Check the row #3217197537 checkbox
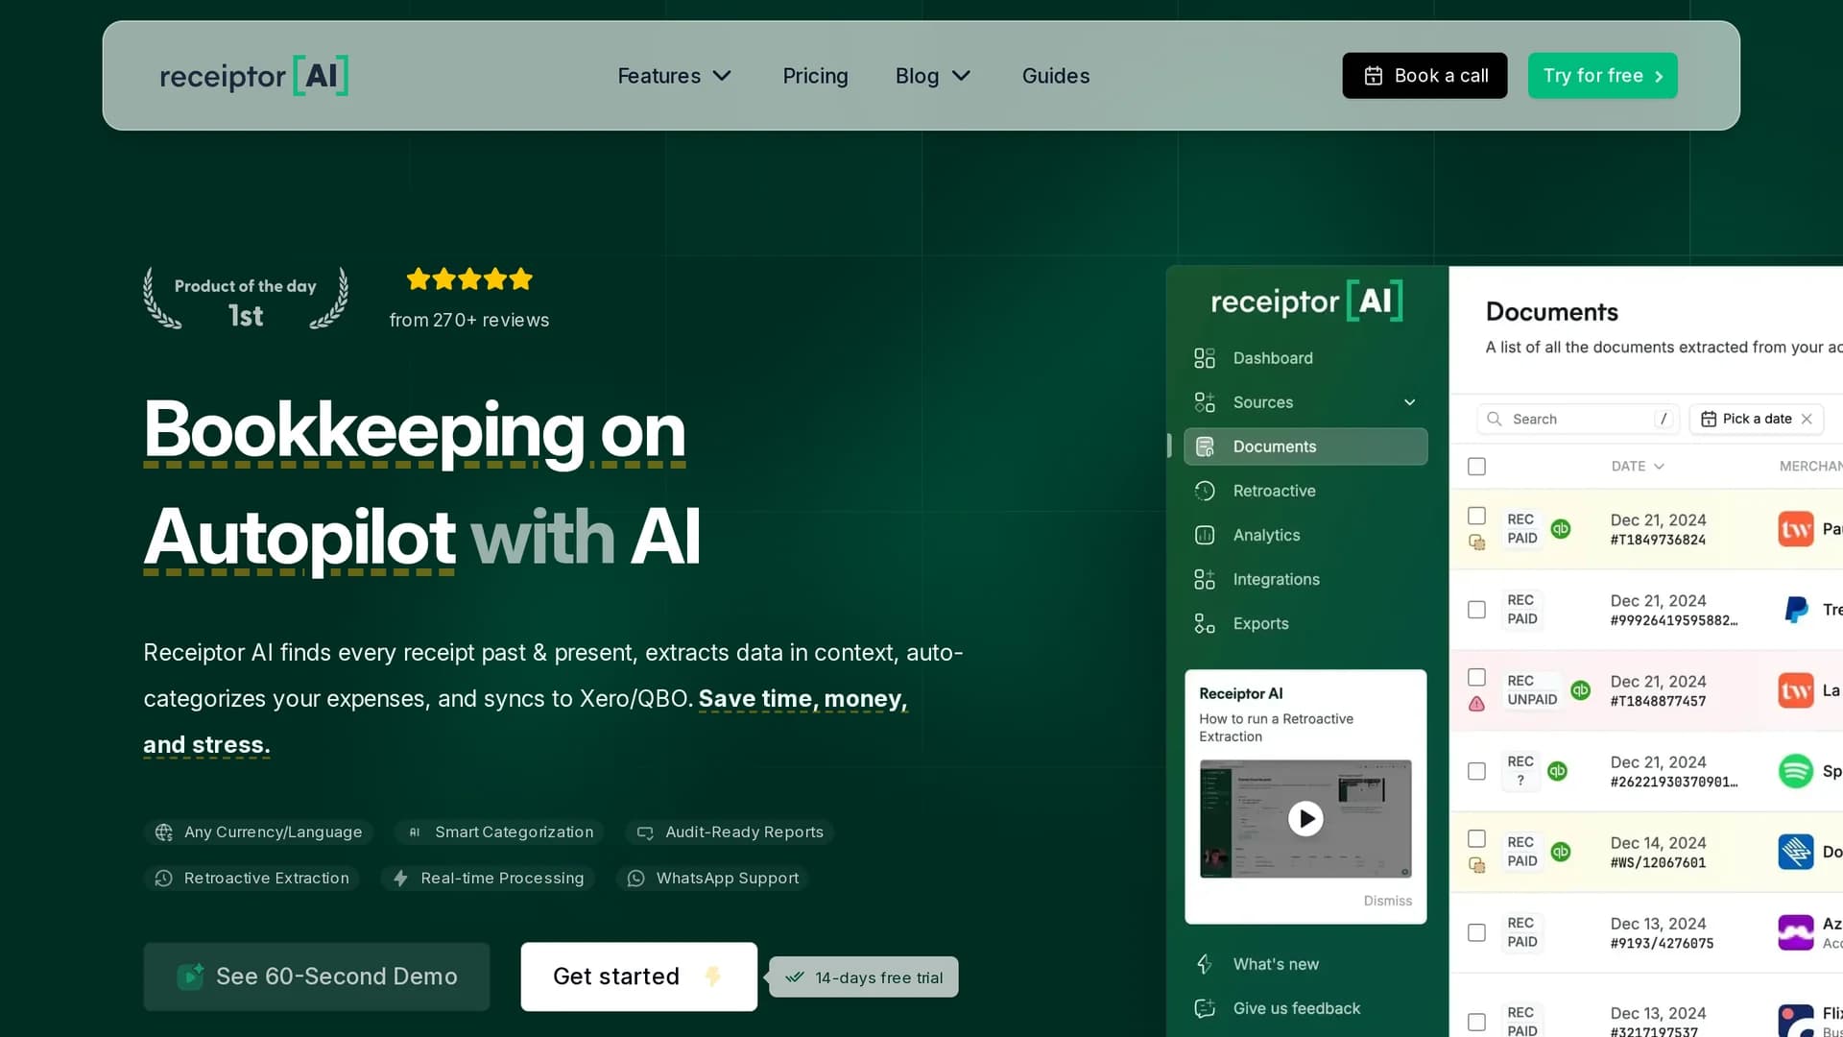 pos(1476,1023)
